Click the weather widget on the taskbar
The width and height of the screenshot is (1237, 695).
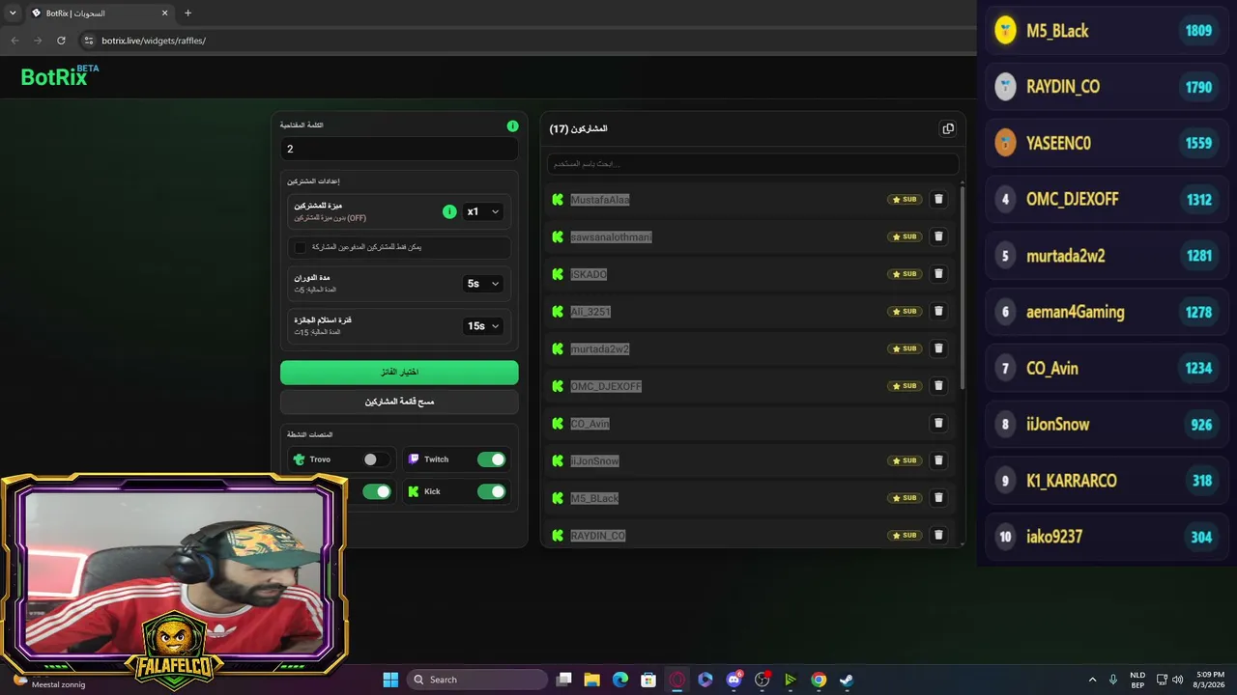point(48,680)
